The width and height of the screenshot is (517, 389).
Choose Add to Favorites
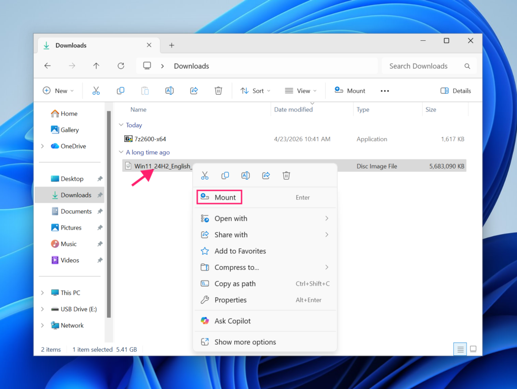[266, 251]
